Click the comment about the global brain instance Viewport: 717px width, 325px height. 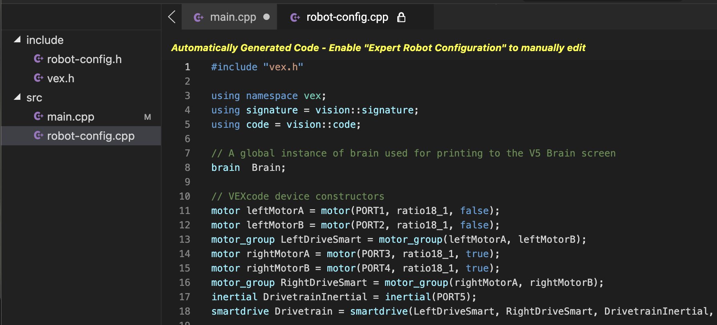(413, 153)
